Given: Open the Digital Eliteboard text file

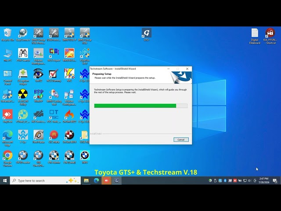Looking at the screenshot, I should click(x=255, y=36).
